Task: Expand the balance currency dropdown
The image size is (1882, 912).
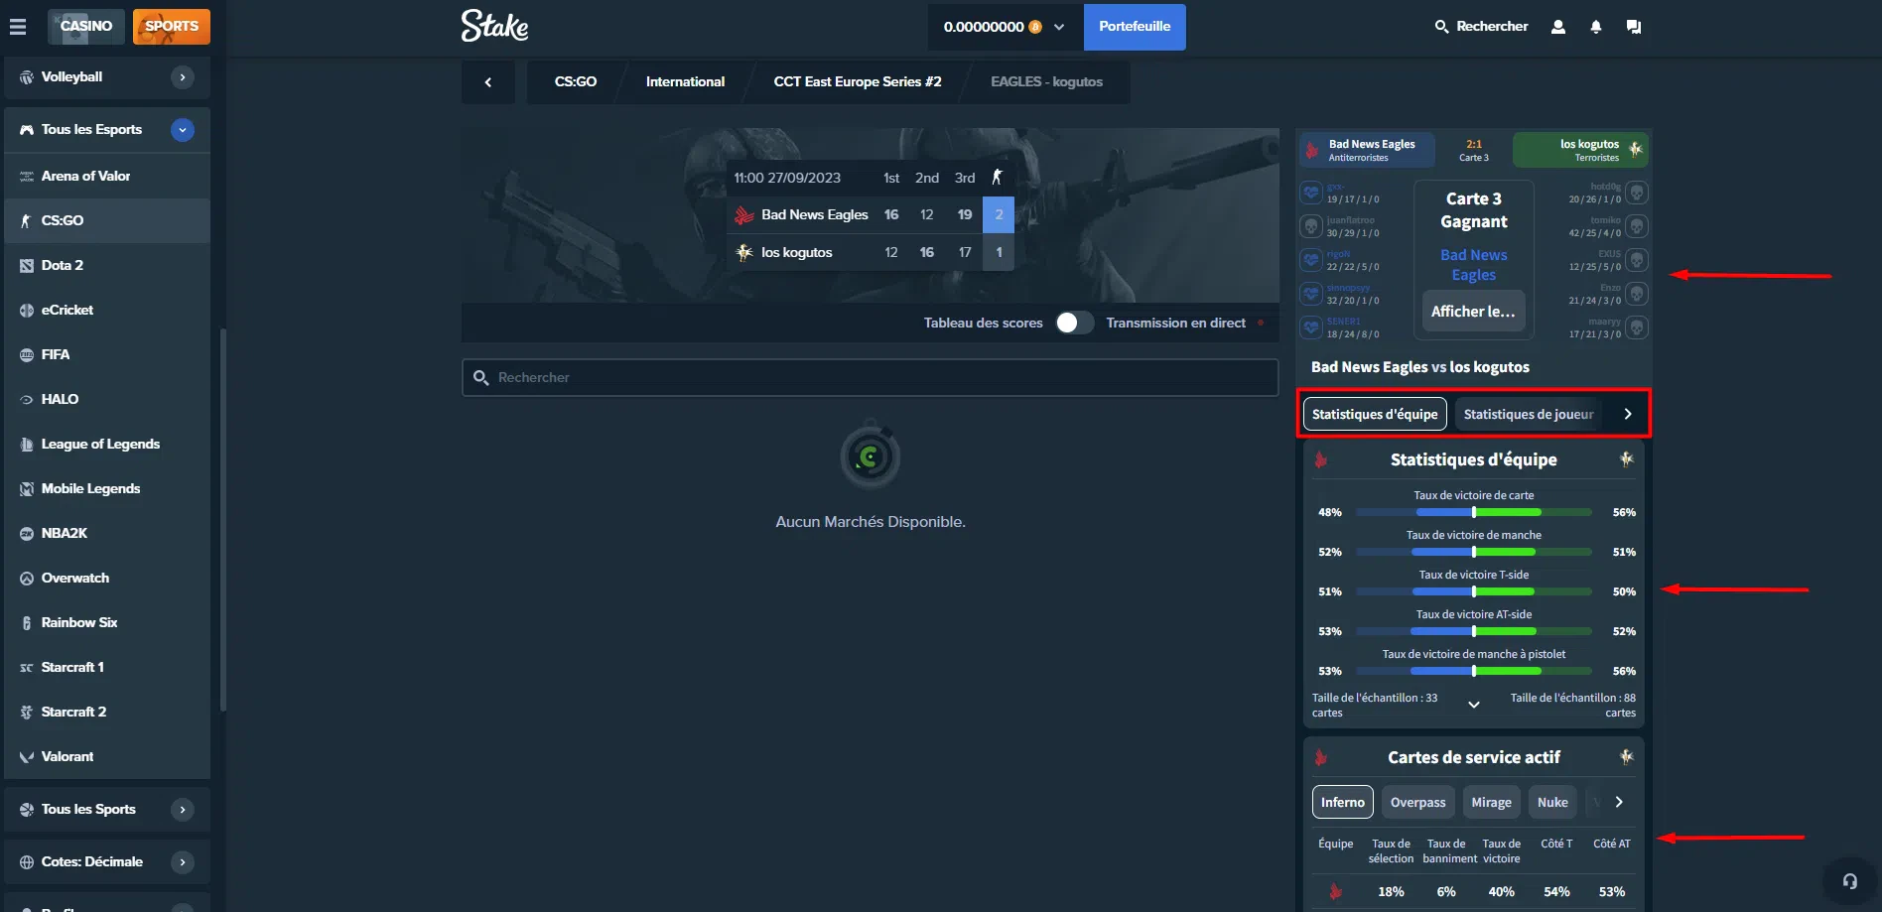Action: click(x=1059, y=27)
